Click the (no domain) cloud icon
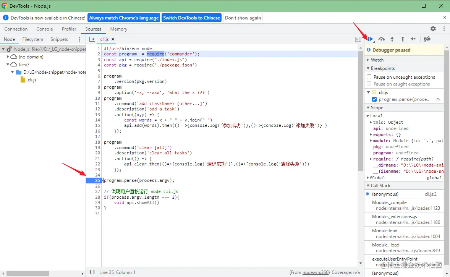 click(14, 57)
